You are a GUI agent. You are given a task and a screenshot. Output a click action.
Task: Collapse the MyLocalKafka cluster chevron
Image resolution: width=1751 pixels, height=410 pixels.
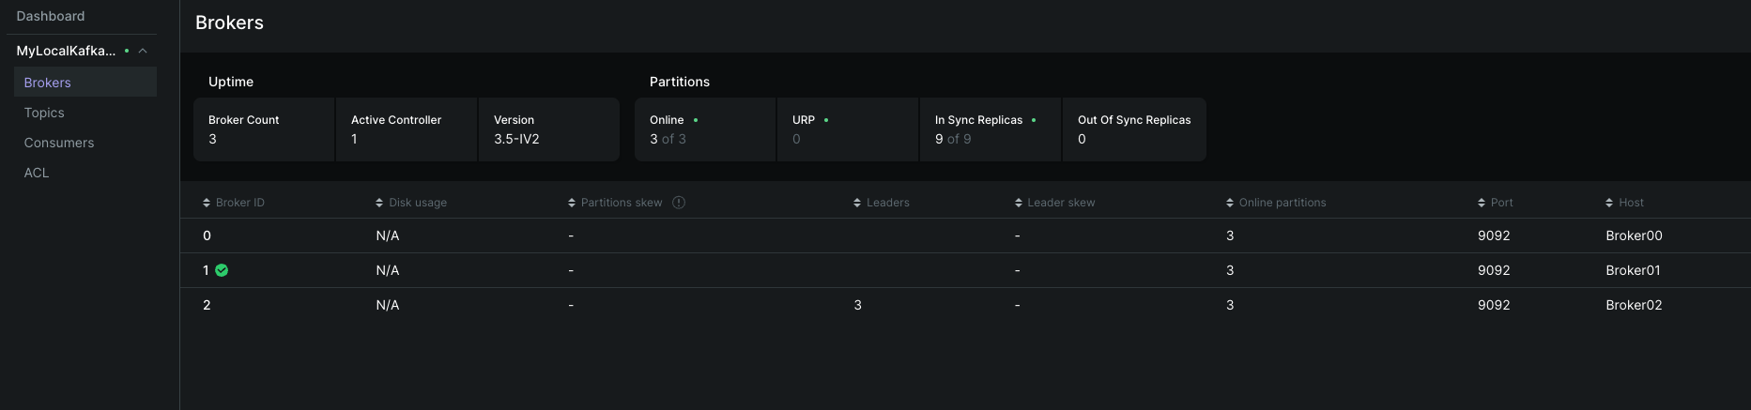143,51
